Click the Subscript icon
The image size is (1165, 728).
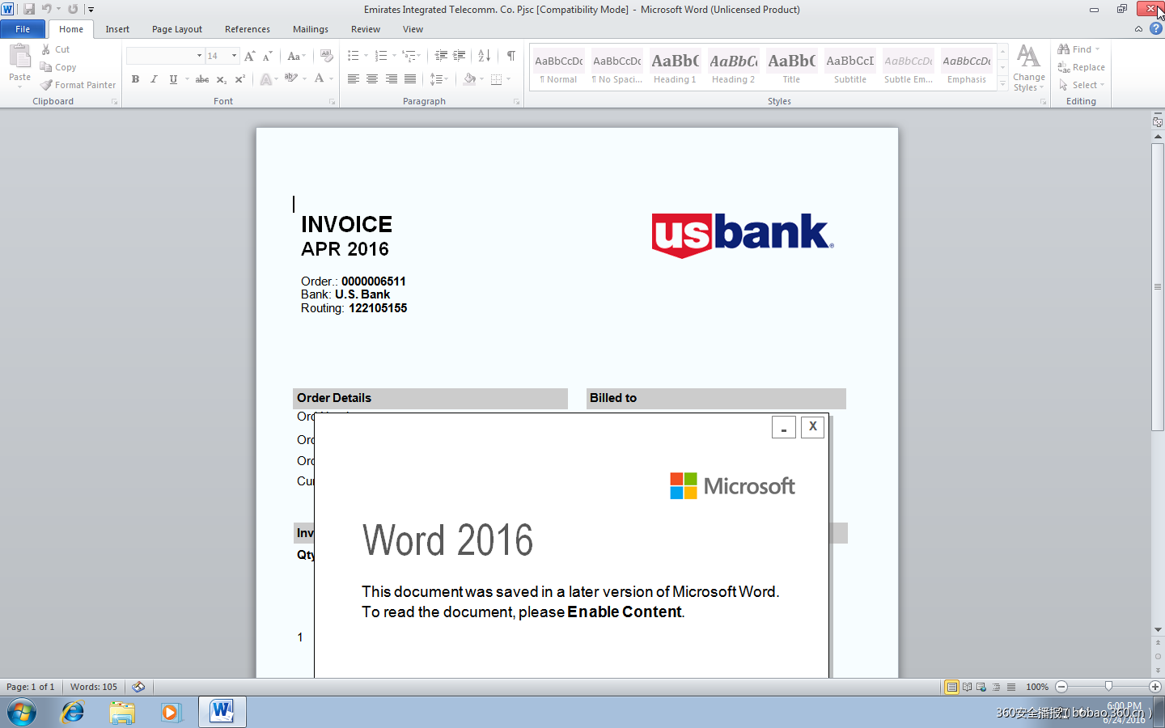(221, 79)
